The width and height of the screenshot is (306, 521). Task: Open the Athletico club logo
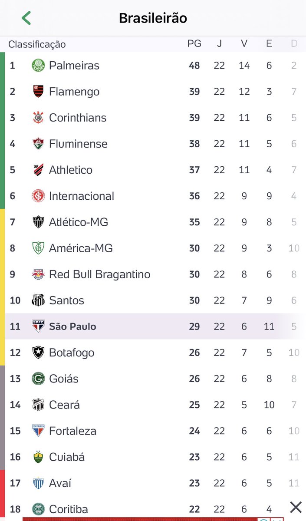pyautogui.click(x=38, y=170)
